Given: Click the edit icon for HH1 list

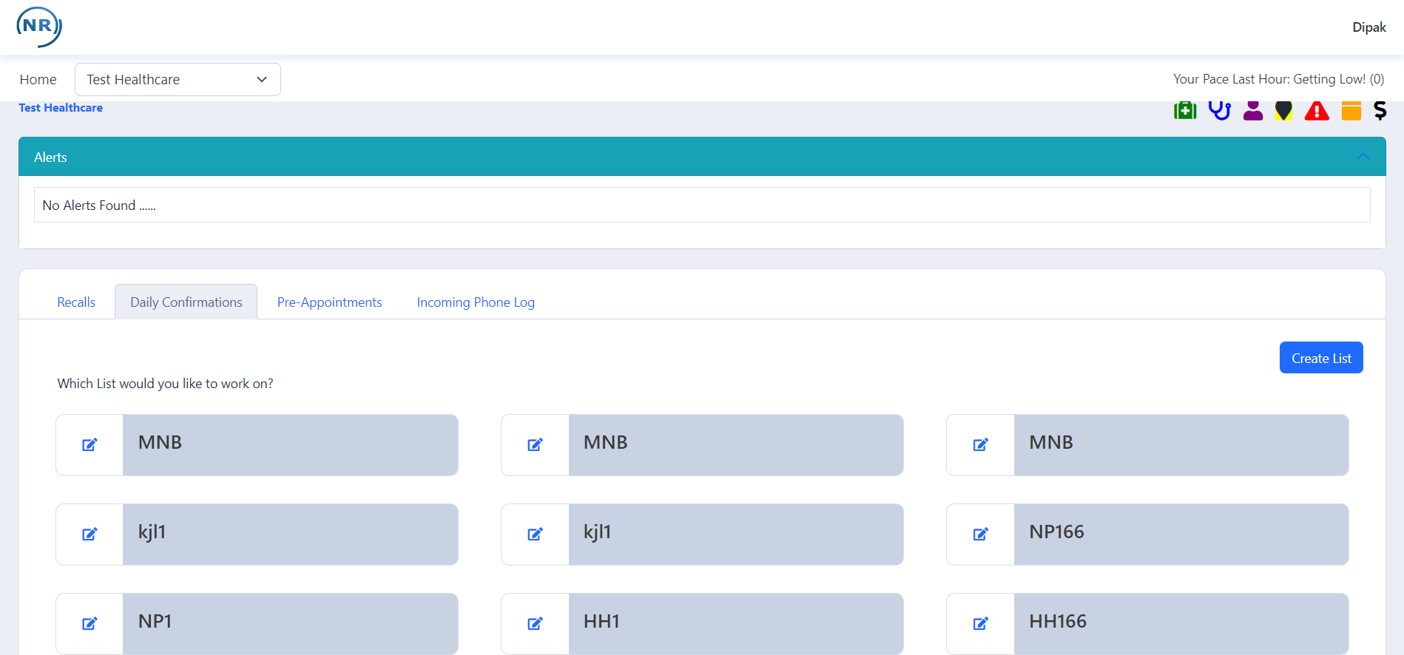Looking at the screenshot, I should (535, 624).
